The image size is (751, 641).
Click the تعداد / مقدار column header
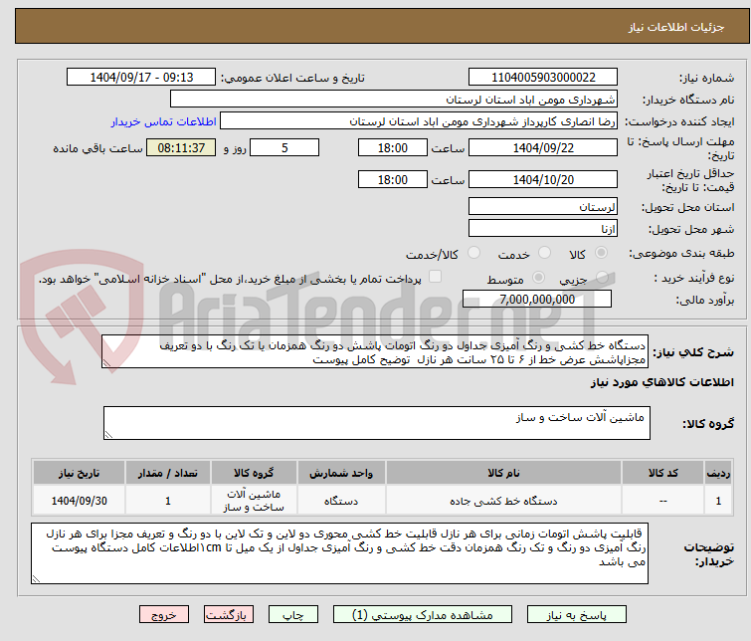[x=168, y=473]
